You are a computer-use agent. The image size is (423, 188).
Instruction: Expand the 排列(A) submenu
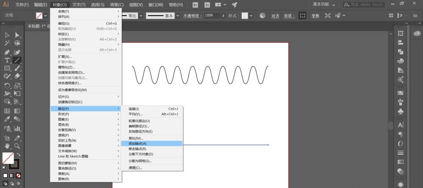point(86,17)
